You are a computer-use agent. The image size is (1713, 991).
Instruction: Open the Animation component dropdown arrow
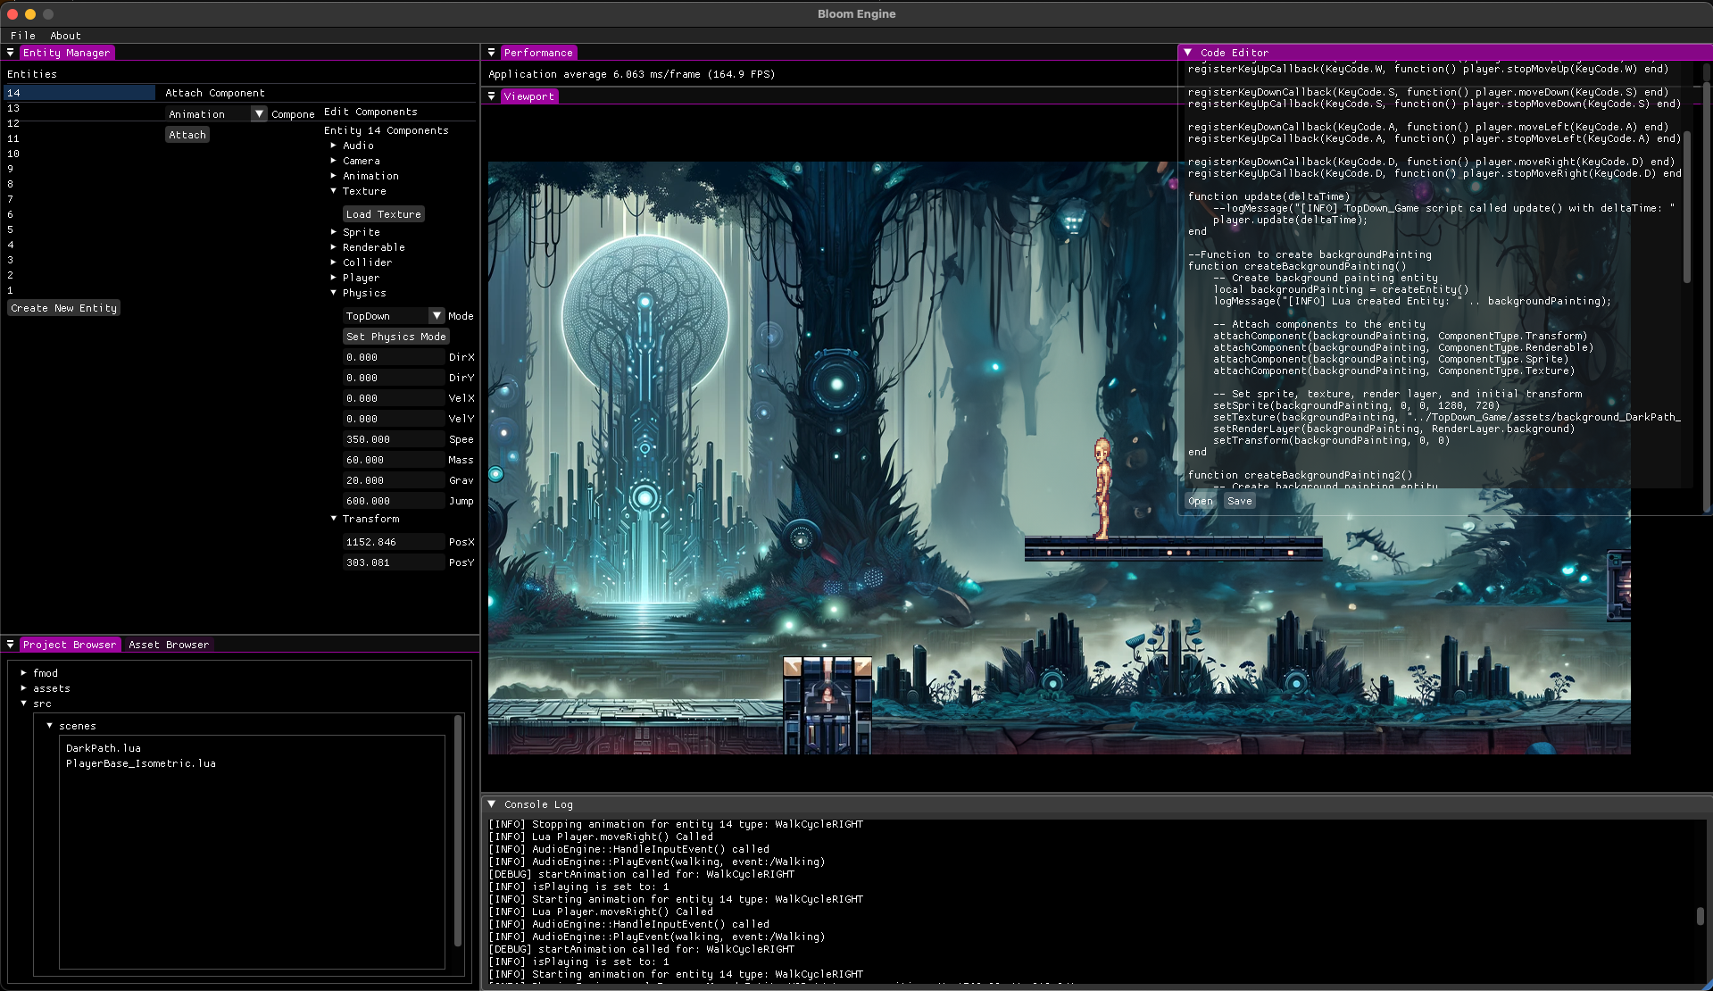pos(259,114)
